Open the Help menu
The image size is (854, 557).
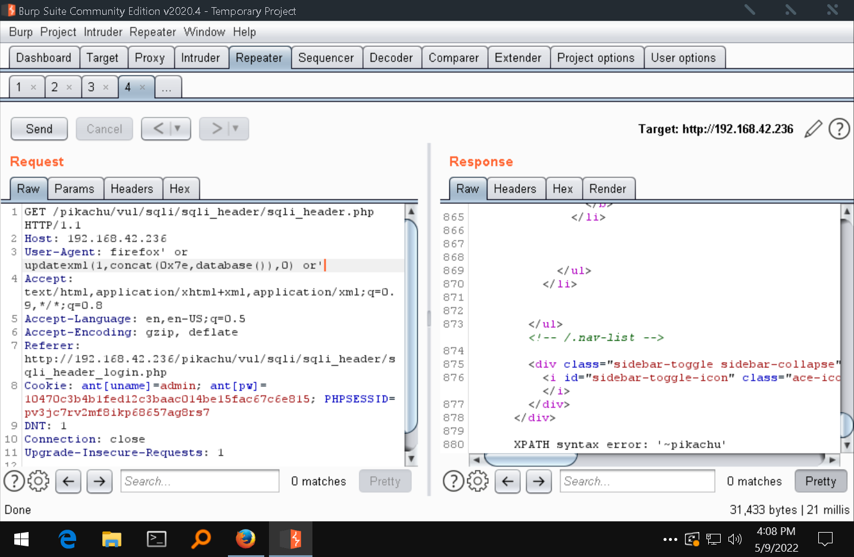coord(244,32)
